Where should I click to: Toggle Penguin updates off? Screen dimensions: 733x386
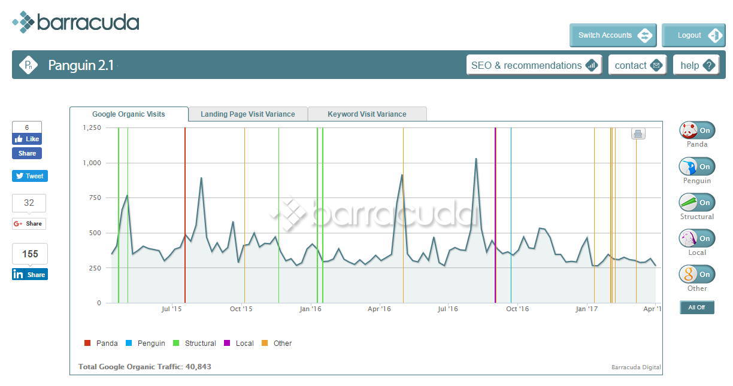point(697,166)
